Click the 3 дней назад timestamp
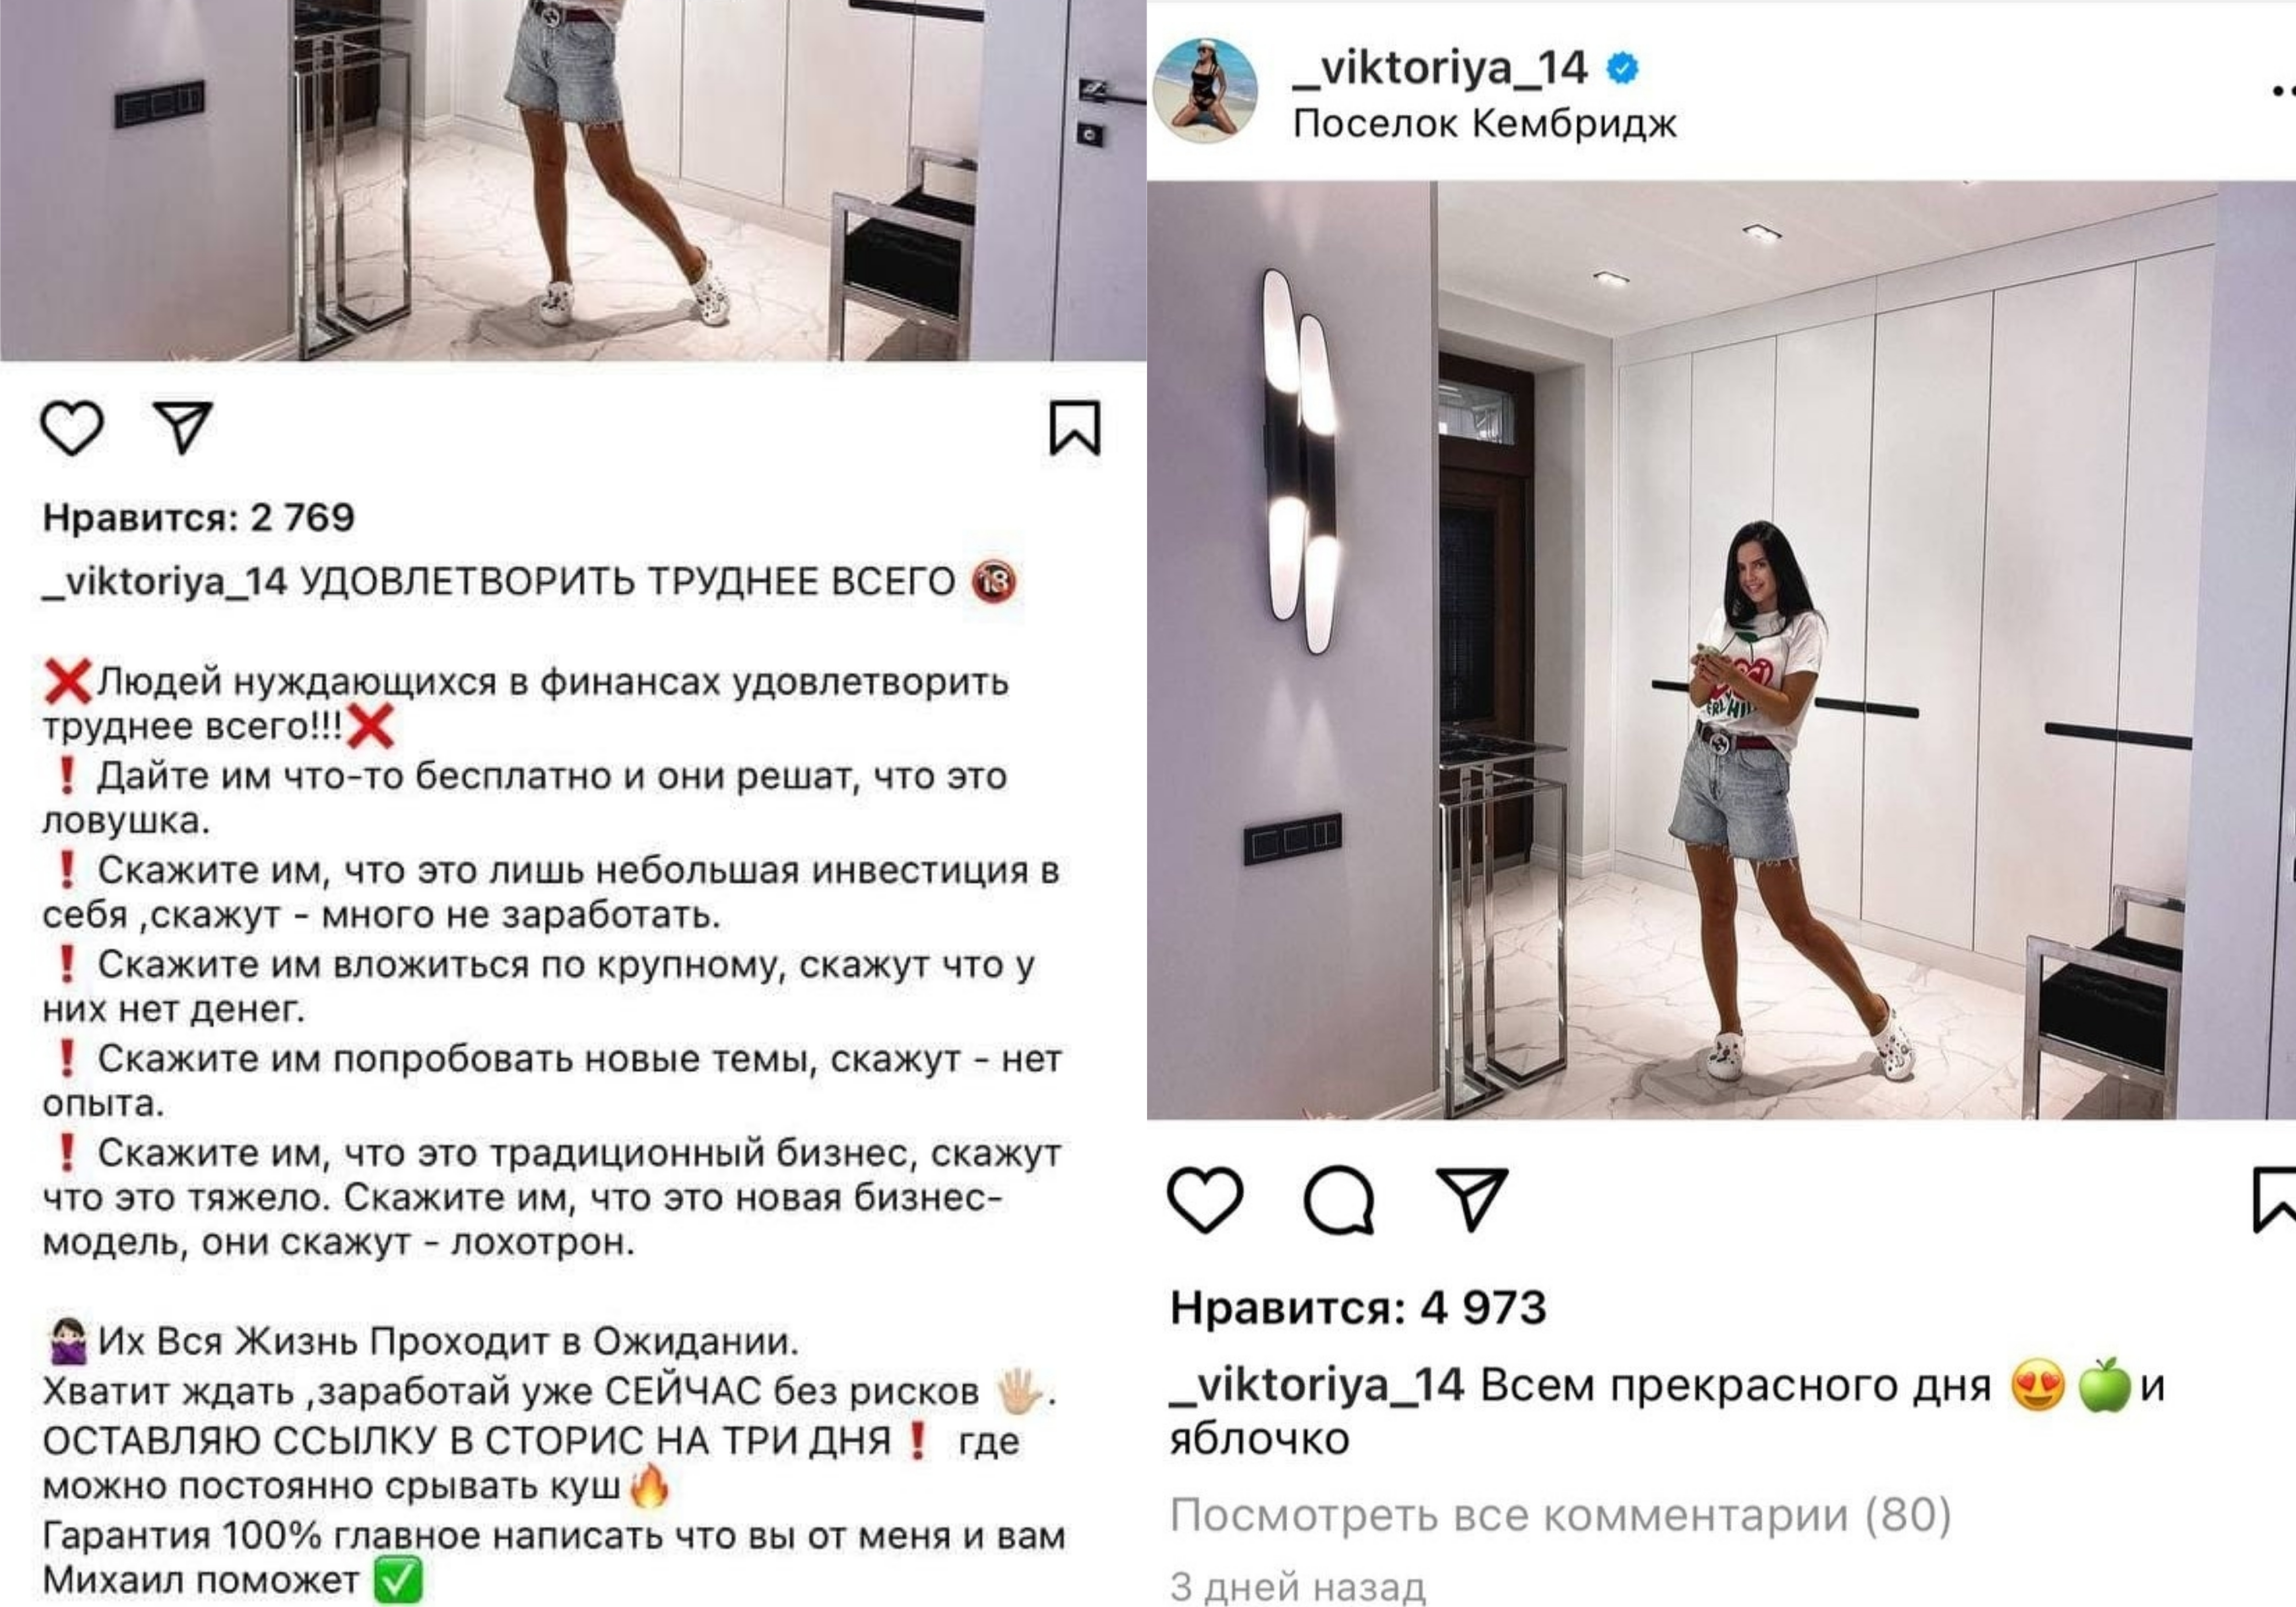This screenshot has height=1607, width=2296. 1297,1586
